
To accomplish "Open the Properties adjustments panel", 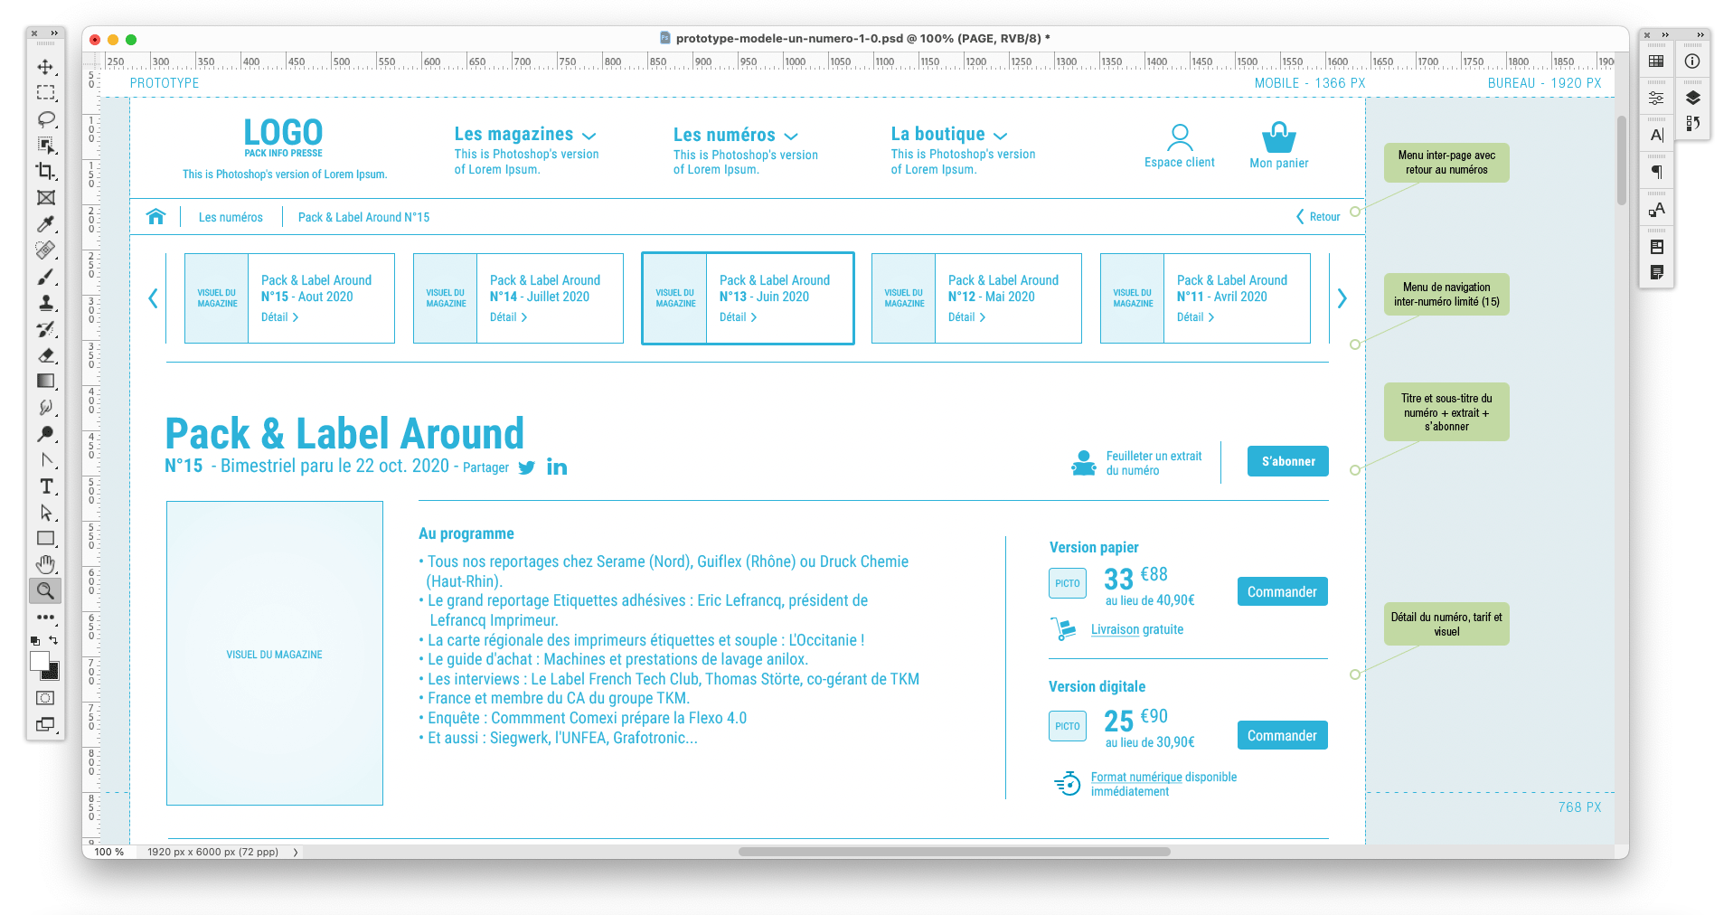I will pyautogui.click(x=1657, y=98).
